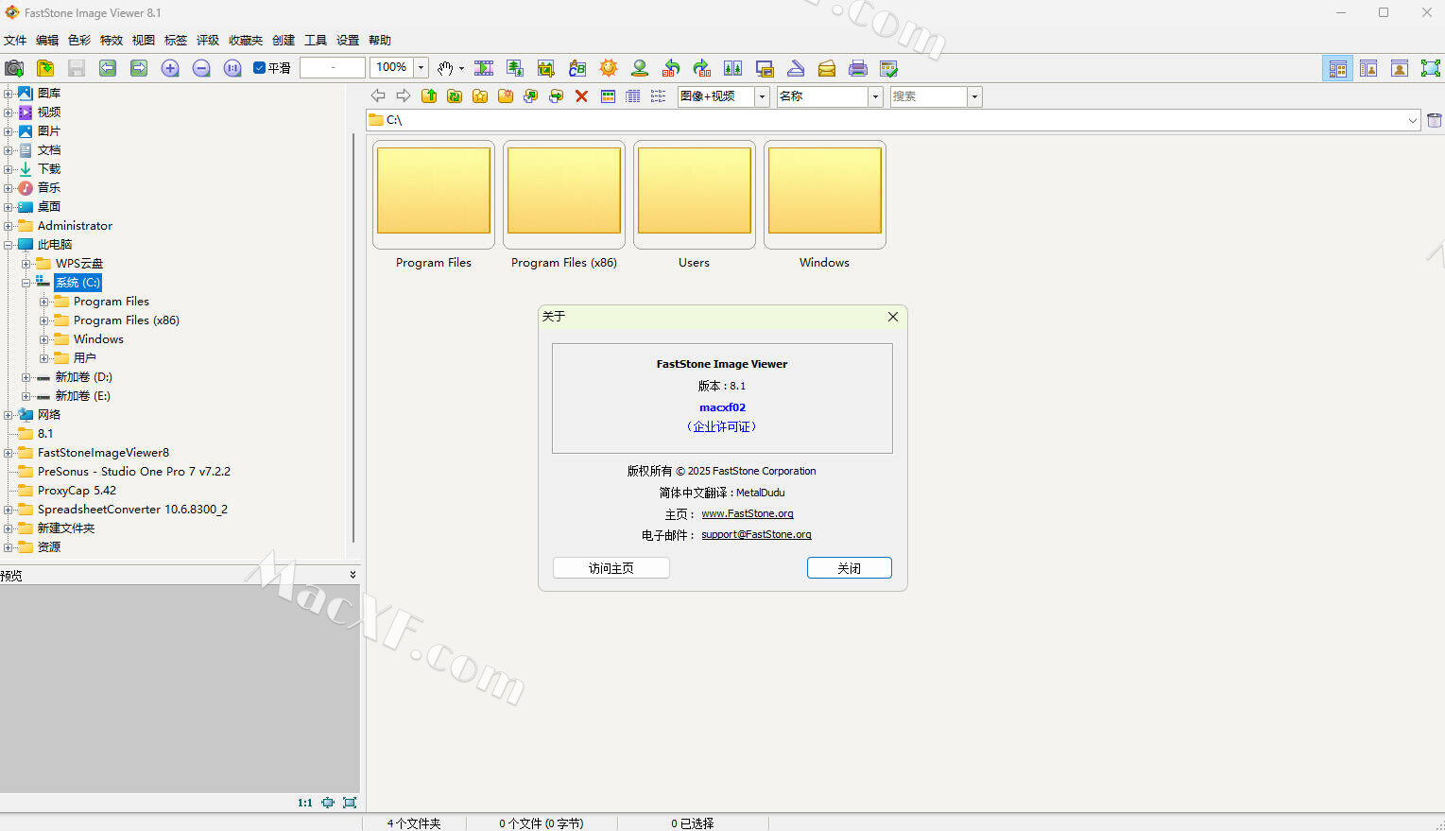Open the www.FastStone.org link
This screenshot has height=831, width=1445.
(748, 513)
